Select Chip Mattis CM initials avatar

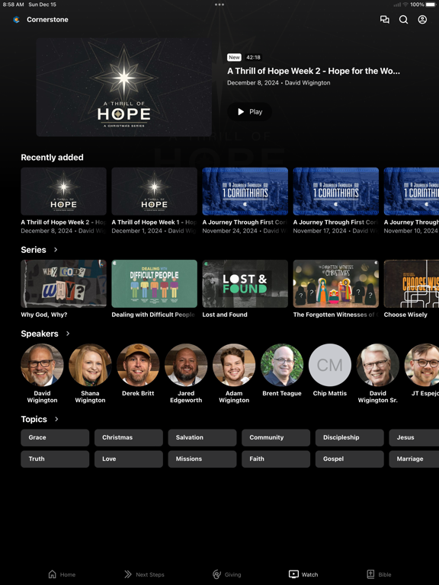coord(330,365)
